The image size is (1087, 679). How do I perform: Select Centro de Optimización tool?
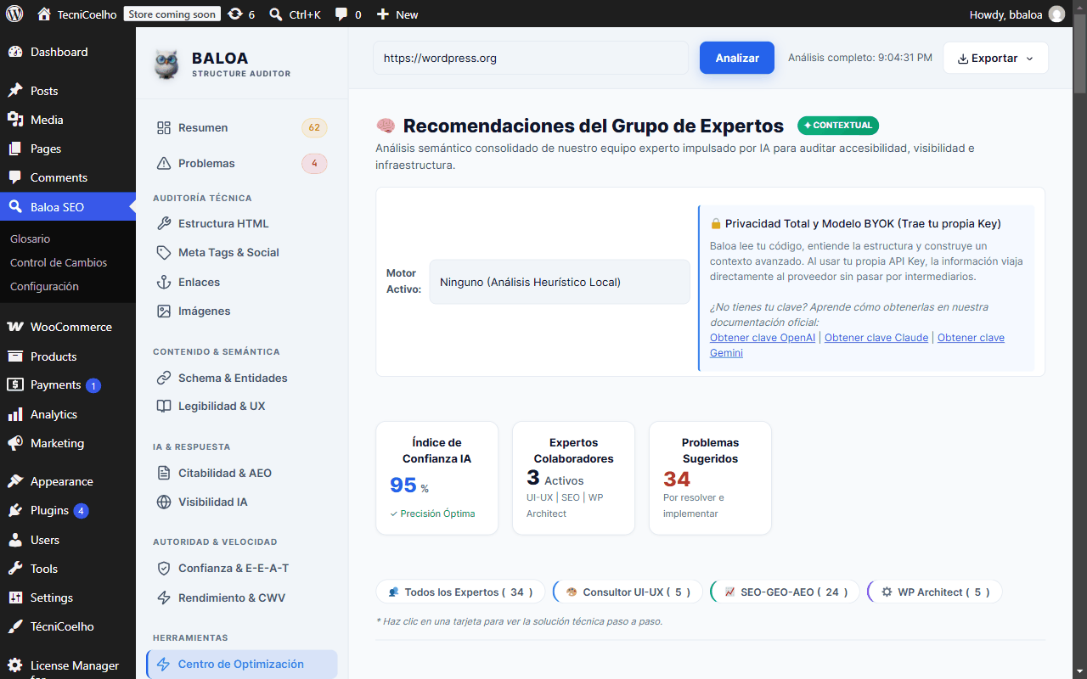(x=241, y=664)
